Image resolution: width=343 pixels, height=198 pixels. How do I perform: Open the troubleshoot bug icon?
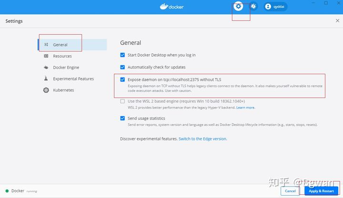[x=253, y=6]
